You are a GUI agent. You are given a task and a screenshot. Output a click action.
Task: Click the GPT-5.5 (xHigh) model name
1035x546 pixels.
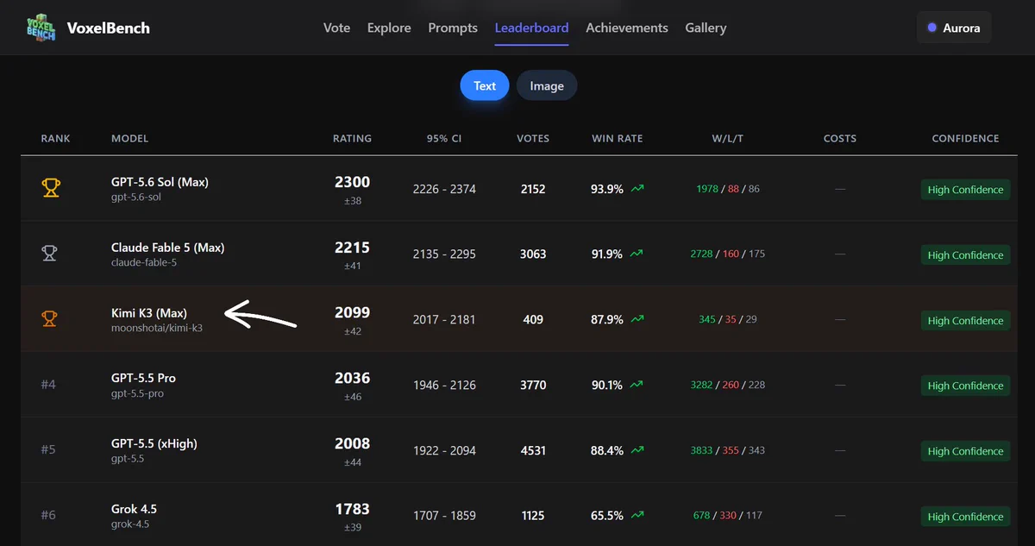(x=154, y=443)
